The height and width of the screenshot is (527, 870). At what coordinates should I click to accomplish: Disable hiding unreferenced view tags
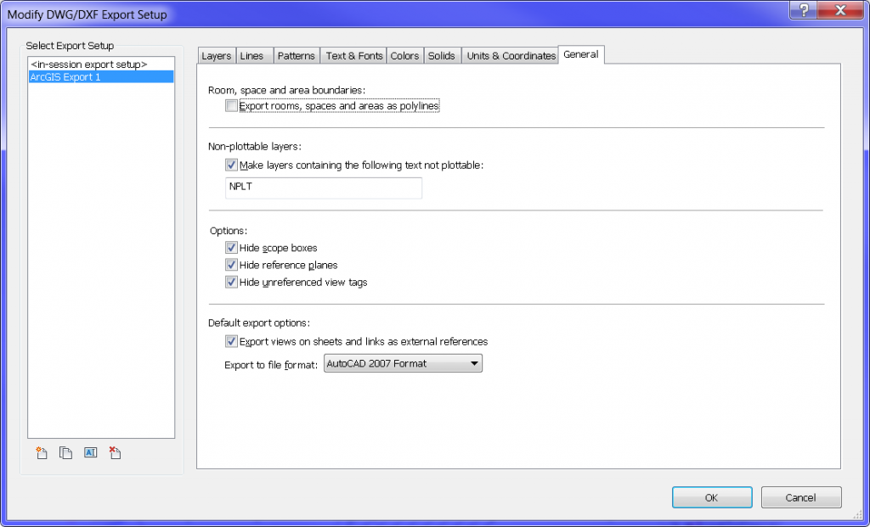pos(231,283)
